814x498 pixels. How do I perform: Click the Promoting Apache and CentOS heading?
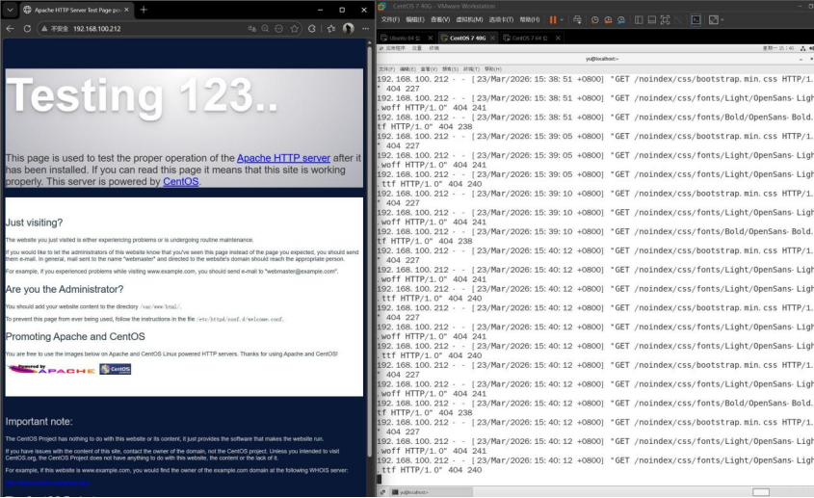tap(75, 336)
